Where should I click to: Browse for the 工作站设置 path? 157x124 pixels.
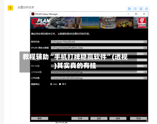(x=145, y=72)
